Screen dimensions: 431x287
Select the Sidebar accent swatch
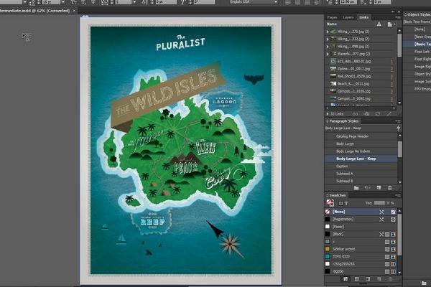(x=361, y=249)
